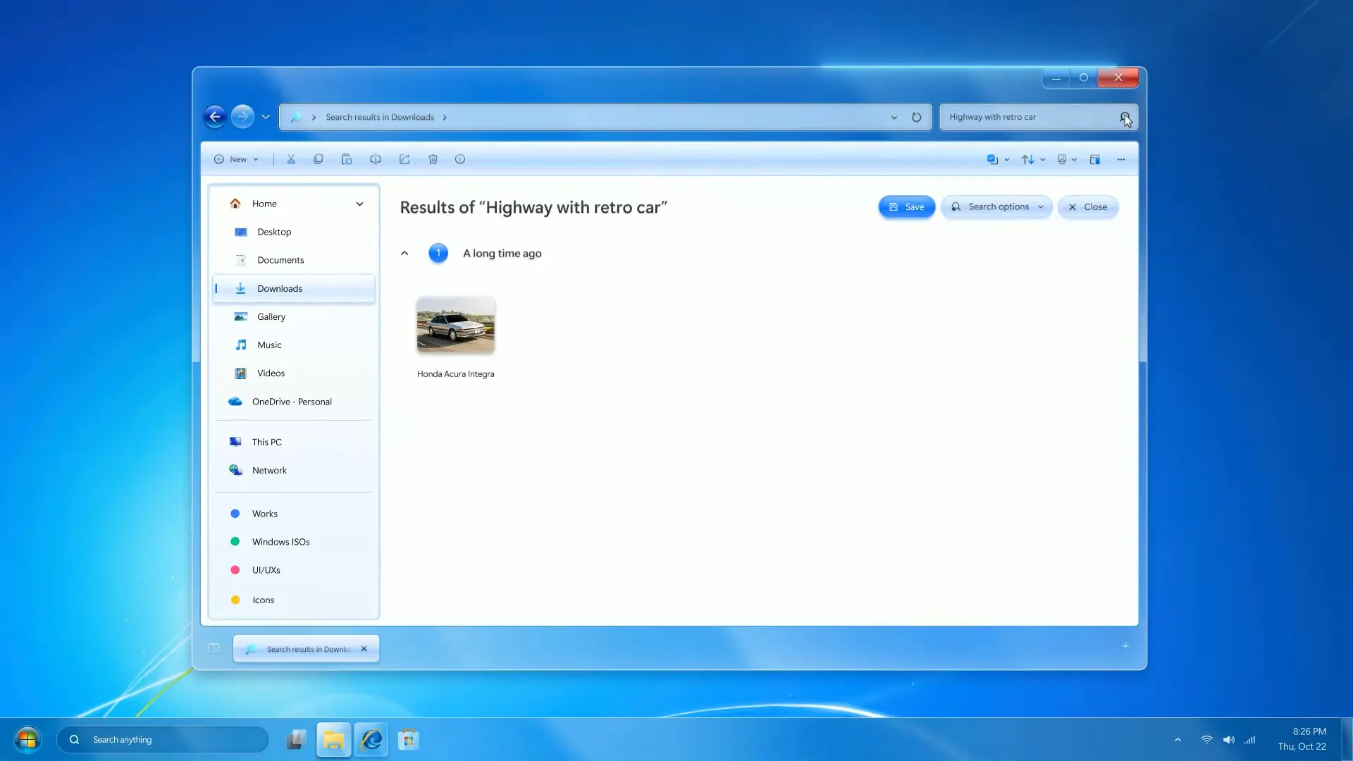Click the Save search button
The width and height of the screenshot is (1353, 761).
906,207
